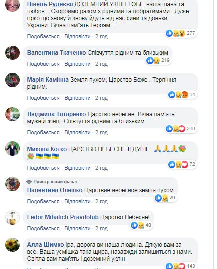This screenshot has height=269, width=217.
Task: Click like reaction icon on Fedor Mihalich Pravdolub's comment
Action: (134, 225)
